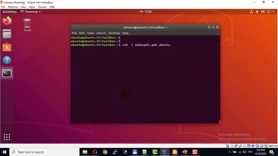Open the Windows clock 3:05 PM
This screenshot has width=278, height=156.
coord(261,152)
